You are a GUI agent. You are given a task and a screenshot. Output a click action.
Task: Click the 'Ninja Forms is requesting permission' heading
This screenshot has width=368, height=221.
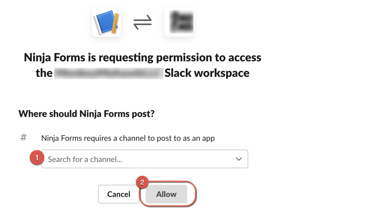143,57
